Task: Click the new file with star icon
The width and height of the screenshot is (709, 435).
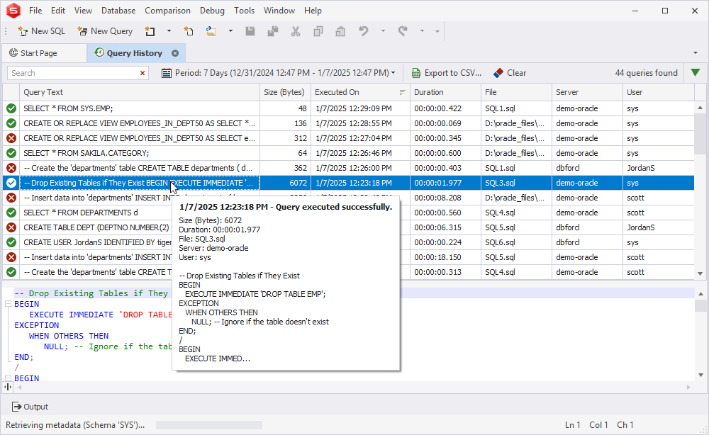Action: coord(189,31)
